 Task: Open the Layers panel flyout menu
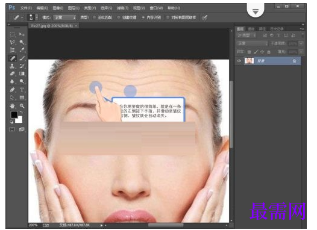(x=303, y=29)
